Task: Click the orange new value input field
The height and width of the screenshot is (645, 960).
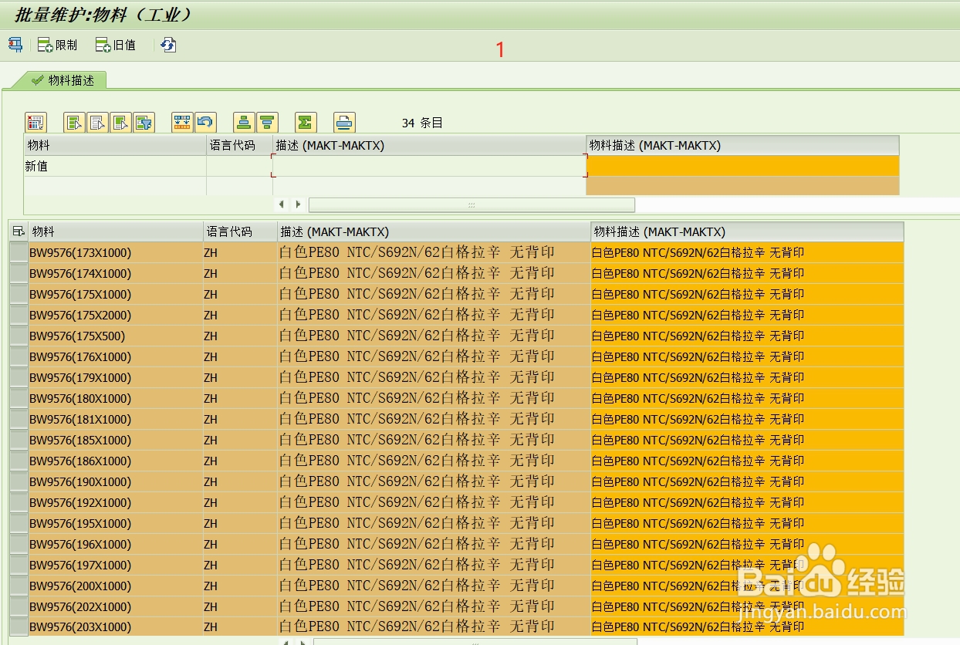Action: 741,165
